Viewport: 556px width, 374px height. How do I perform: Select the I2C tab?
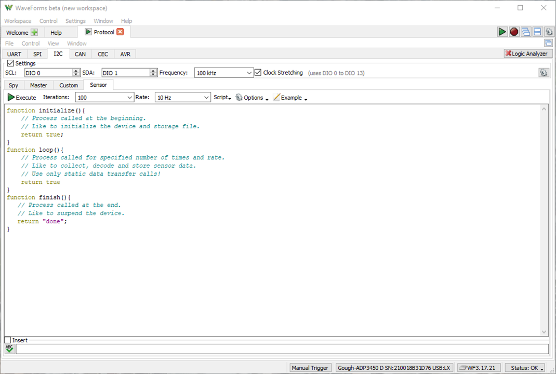click(x=58, y=54)
